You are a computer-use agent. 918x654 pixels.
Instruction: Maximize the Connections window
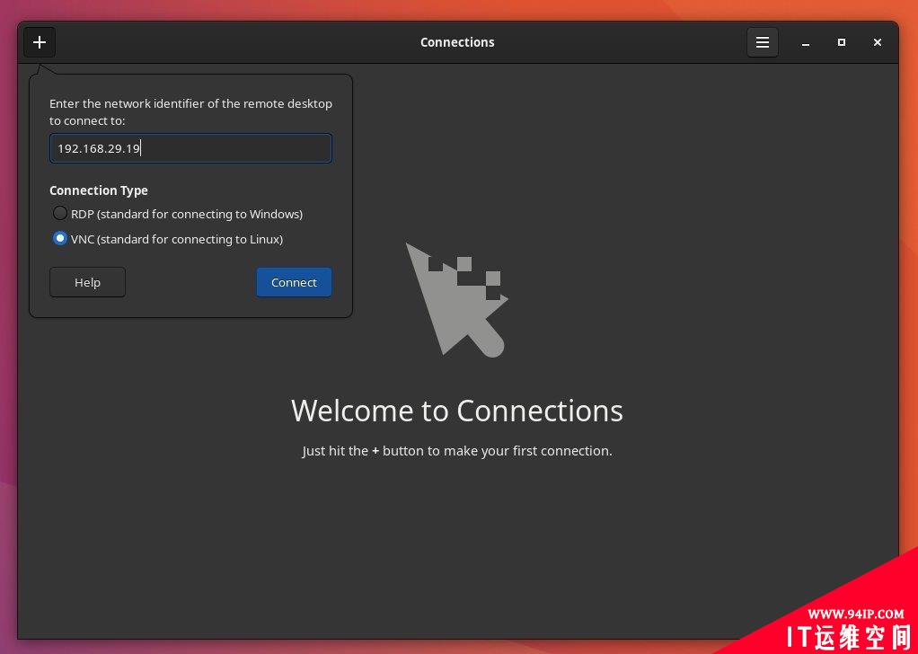click(x=842, y=42)
